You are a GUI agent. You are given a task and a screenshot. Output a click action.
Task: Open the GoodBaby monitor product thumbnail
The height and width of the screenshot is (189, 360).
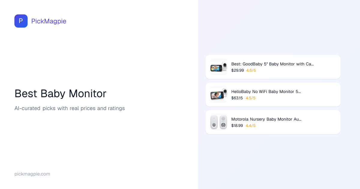219,67
